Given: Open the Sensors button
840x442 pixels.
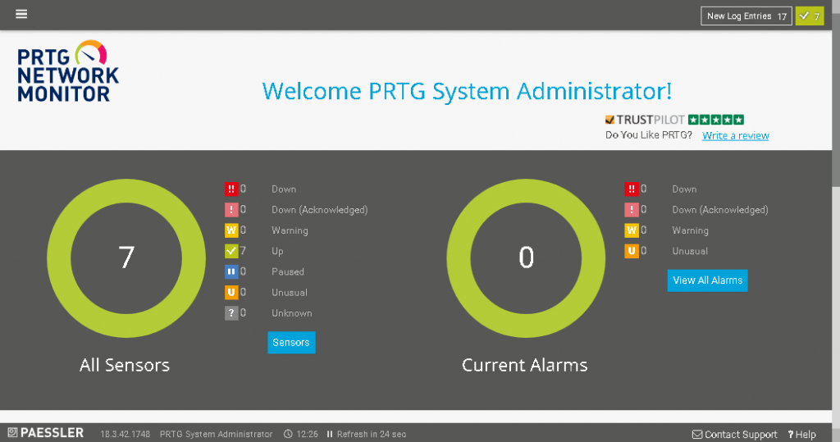Looking at the screenshot, I should tap(291, 342).
